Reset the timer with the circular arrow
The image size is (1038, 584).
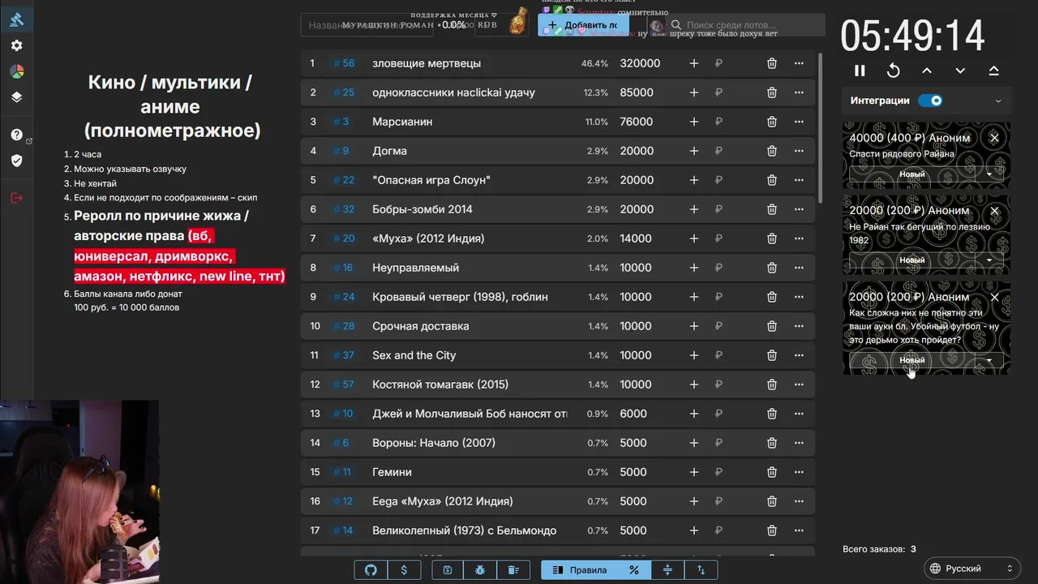[x=893, y=71]
